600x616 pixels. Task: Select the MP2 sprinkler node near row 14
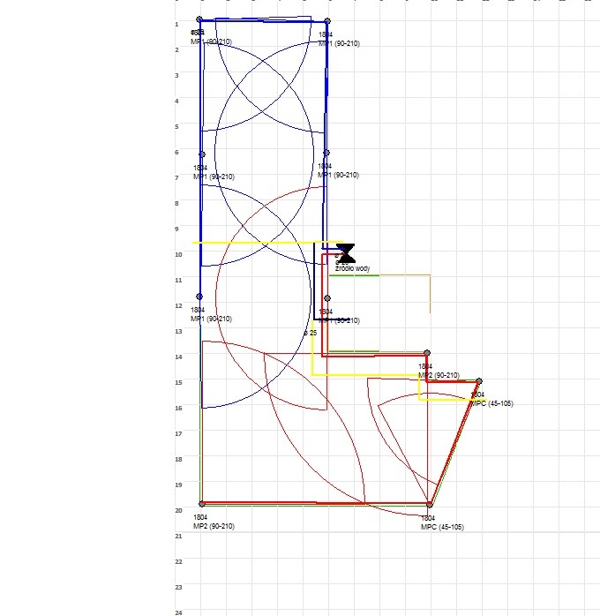pos(427,353)
